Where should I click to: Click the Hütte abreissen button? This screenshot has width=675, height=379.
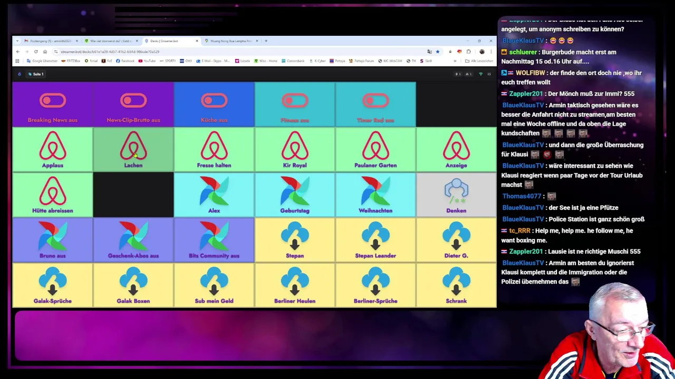pos(53,195)
